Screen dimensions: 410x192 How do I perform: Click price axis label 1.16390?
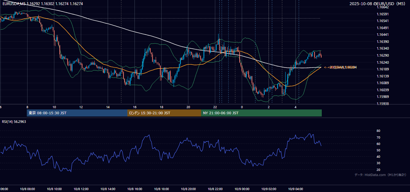382,42
